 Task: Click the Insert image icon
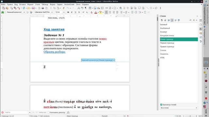coord(95,8)
